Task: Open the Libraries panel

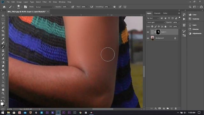Action: point(193,29)
